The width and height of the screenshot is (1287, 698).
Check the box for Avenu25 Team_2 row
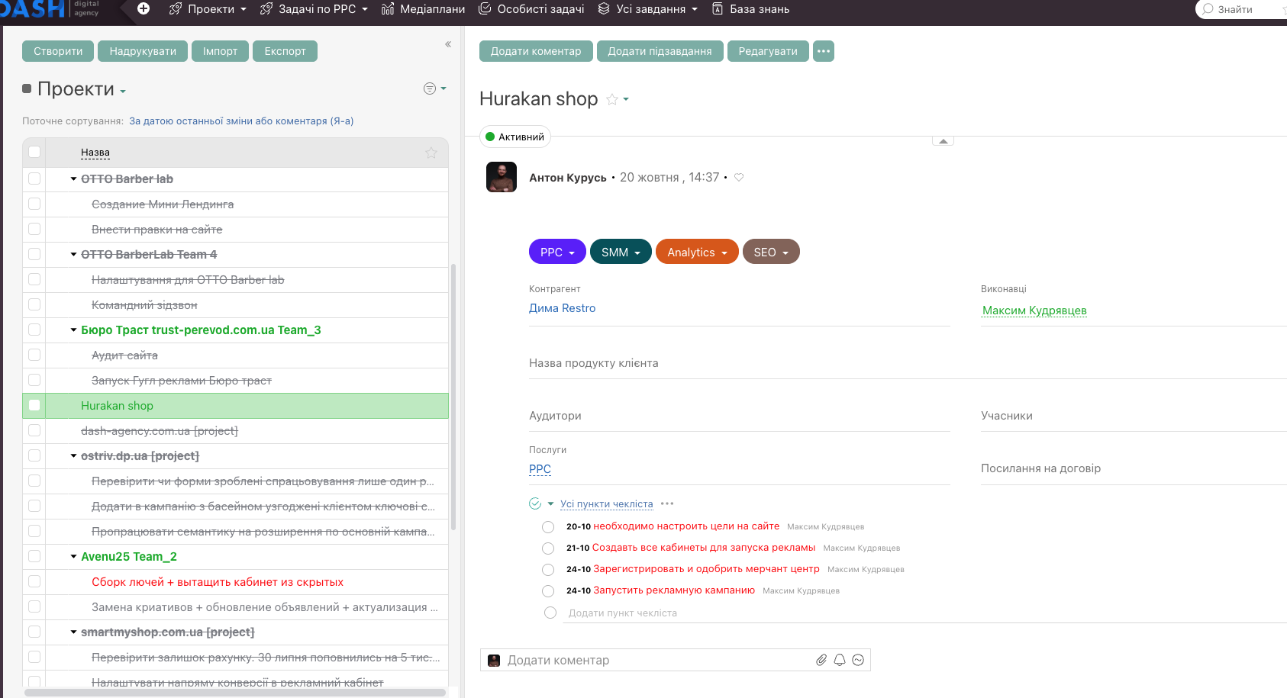pos(34,556)
